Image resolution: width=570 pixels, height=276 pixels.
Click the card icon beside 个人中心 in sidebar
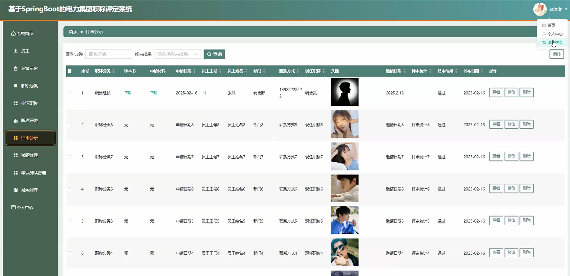coord(13,207)
